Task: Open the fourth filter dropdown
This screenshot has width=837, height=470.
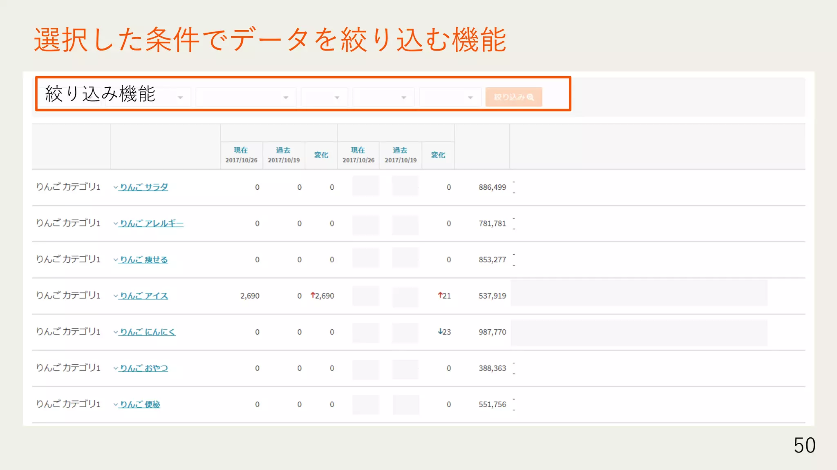Action: [383, 97]
